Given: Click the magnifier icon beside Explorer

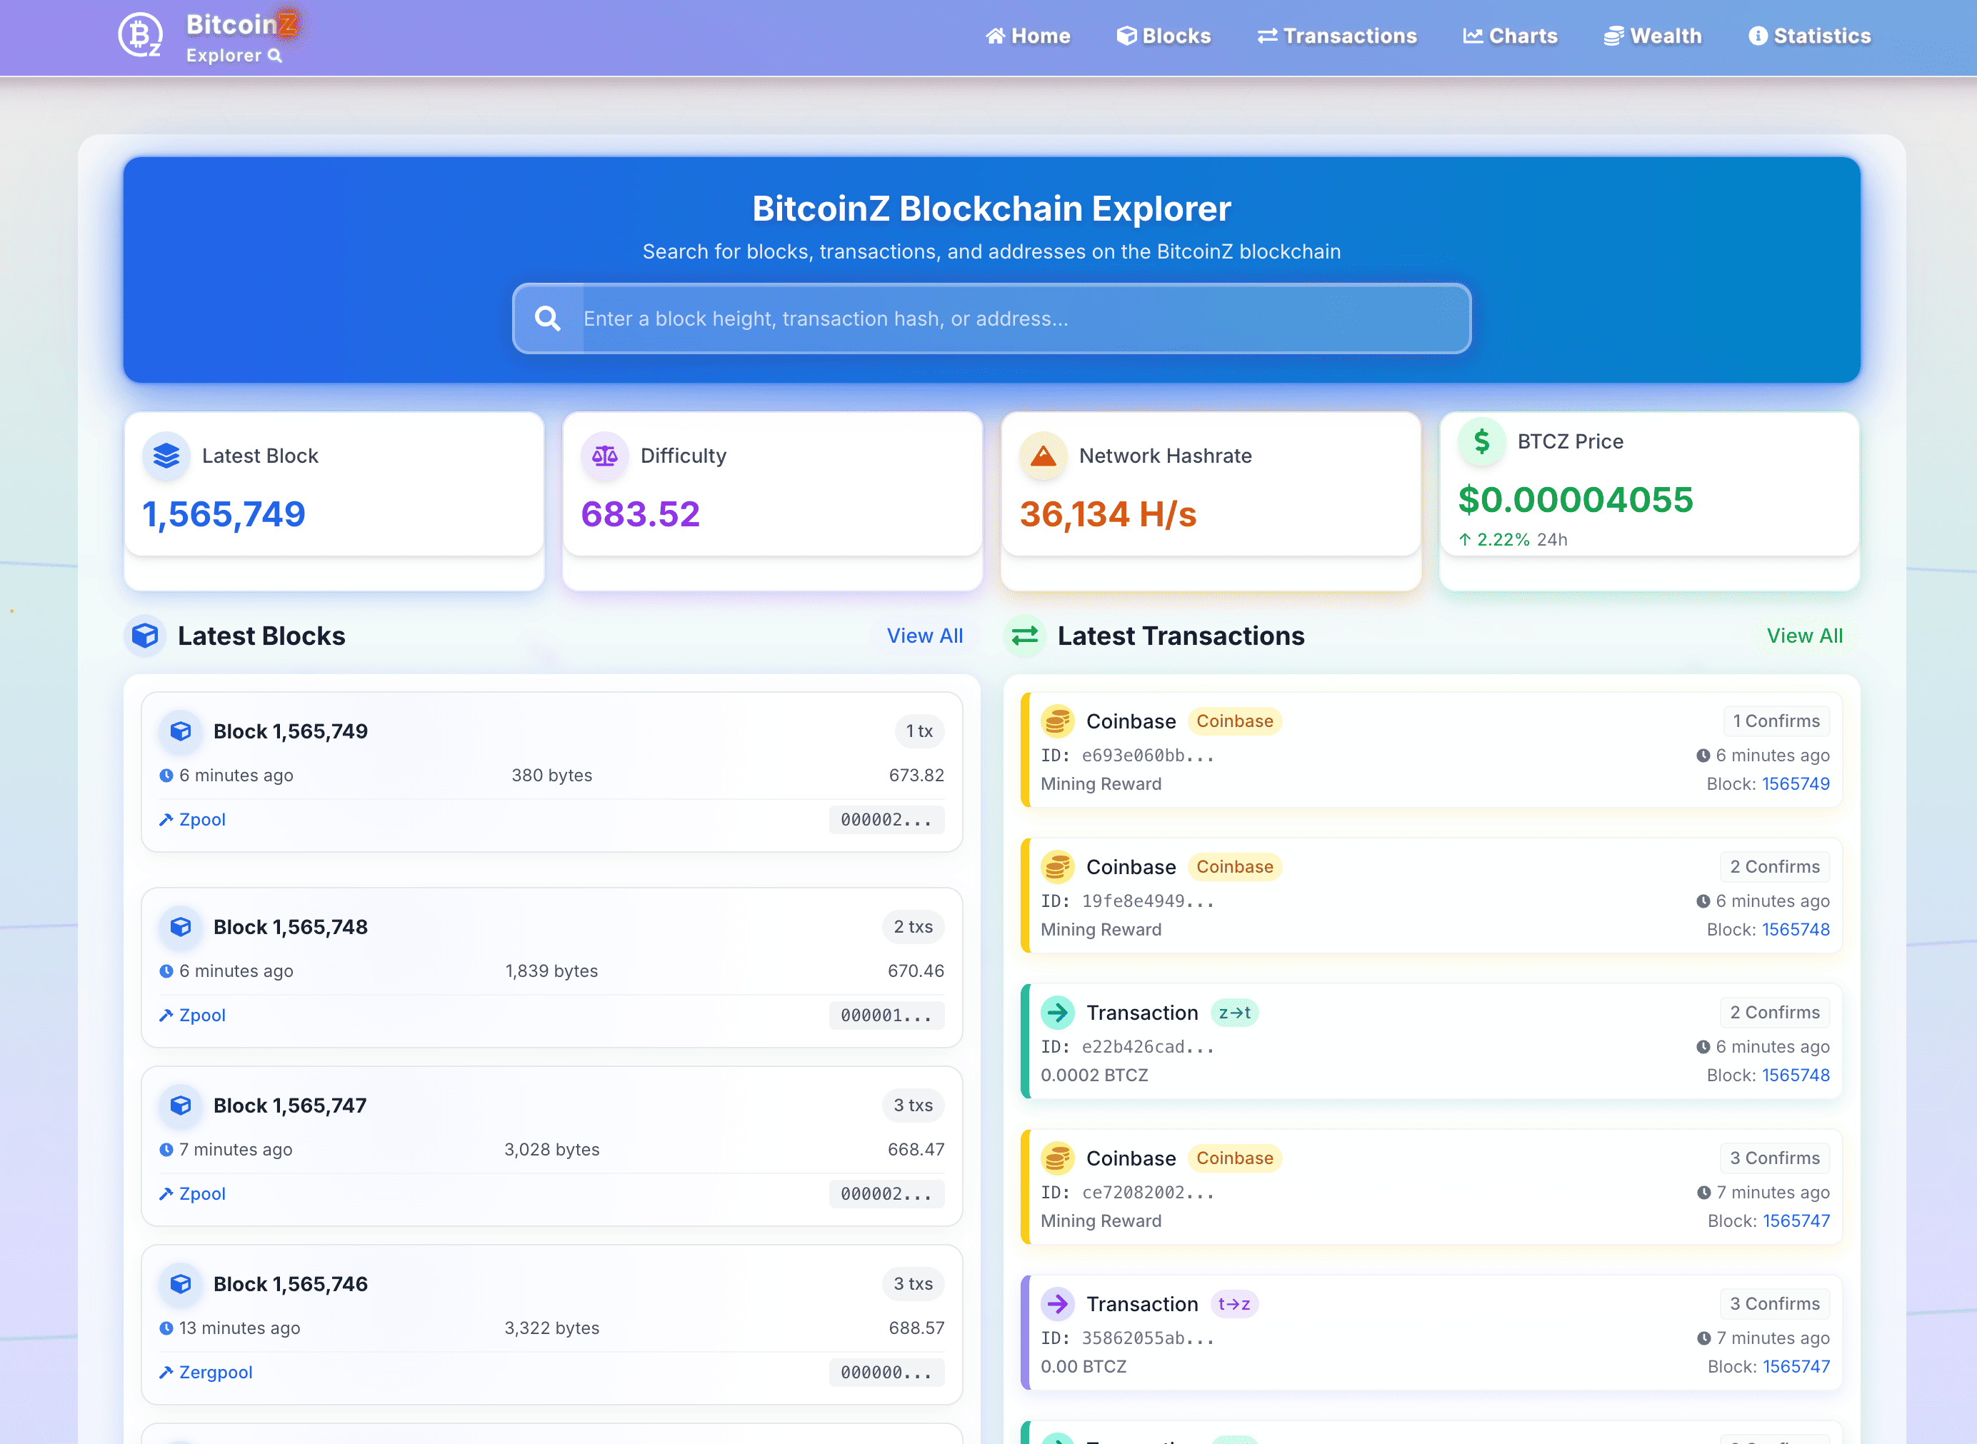Looking at the screenshot, I should pyautogui.click(x=274, y=56).
